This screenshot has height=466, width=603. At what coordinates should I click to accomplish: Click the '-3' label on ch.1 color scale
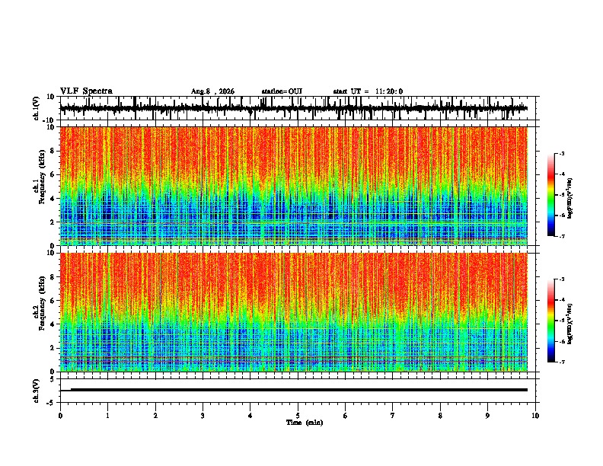(x=561, y=153)
